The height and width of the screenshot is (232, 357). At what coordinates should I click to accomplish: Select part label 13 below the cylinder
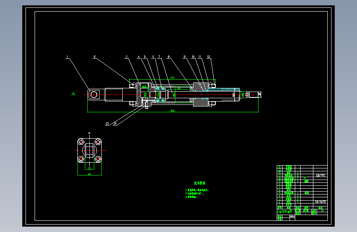point(107,123)
